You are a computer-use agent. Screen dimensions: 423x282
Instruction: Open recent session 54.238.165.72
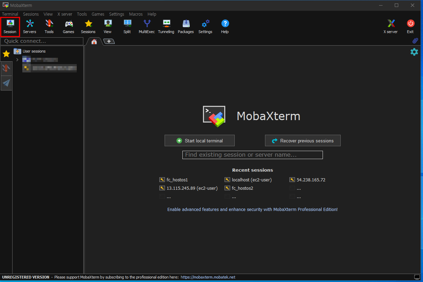coord(308,180)
